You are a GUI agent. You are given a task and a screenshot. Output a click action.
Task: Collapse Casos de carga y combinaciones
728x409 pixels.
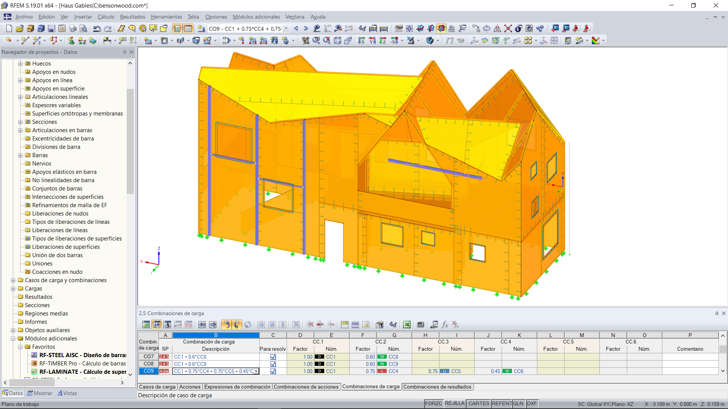[13, 280]
